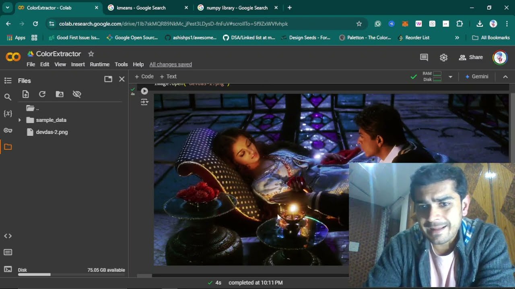Image resolution: width=515 pixels, height=289 pixels.
Task: Switch to numpy library Google Search tab
Action: [237, 8]
